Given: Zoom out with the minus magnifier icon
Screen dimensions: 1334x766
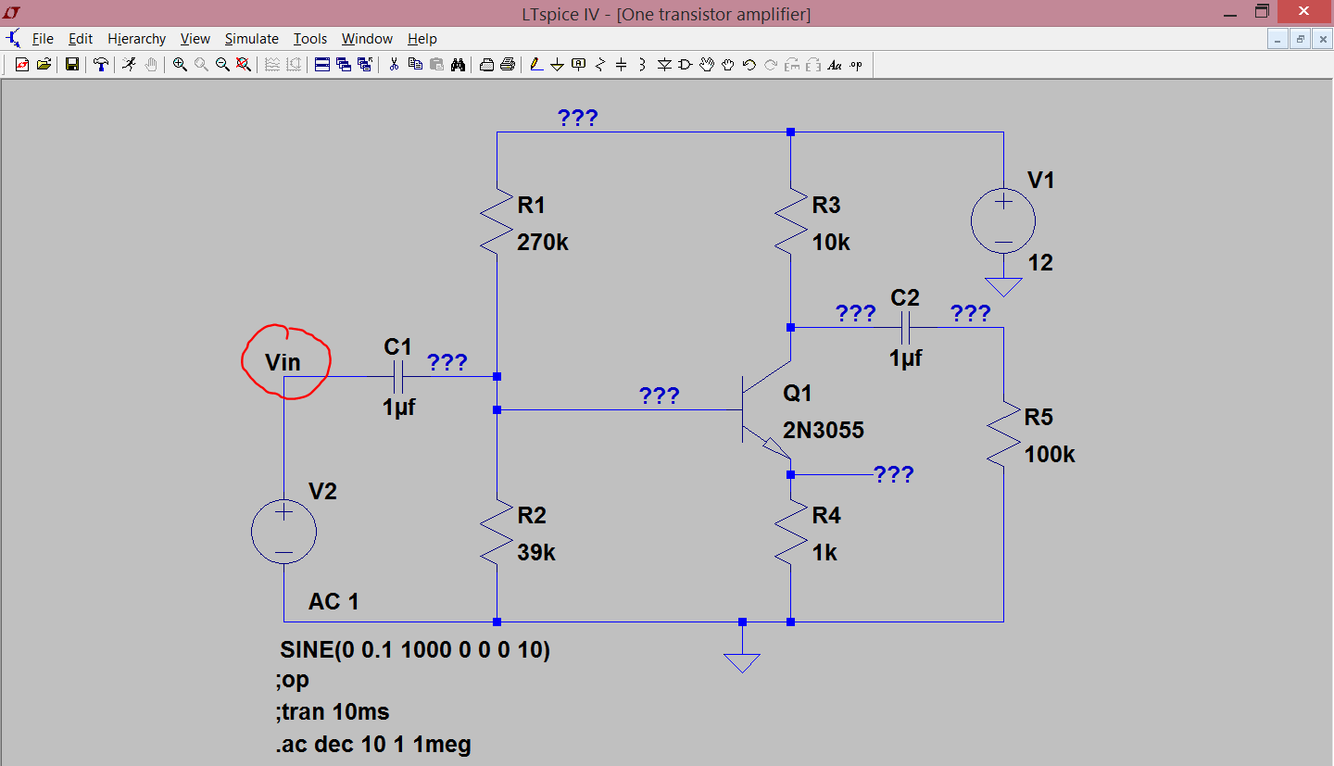Looking at the screenshot, I should 222,65.
